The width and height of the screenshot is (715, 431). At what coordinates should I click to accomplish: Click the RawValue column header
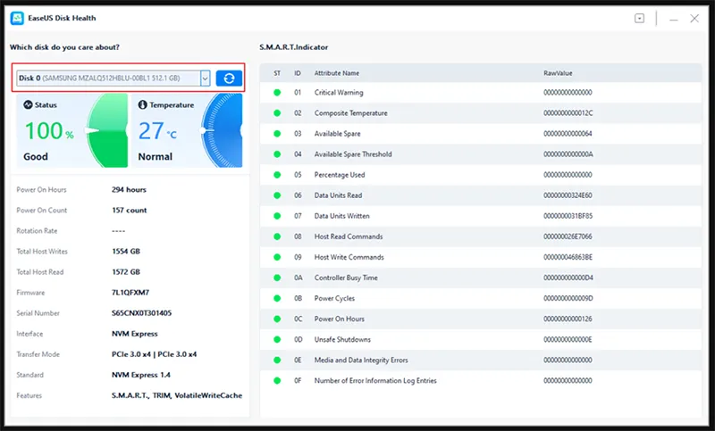[558, 73]
